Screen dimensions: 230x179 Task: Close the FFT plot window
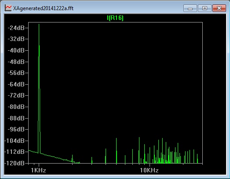coord(219,8)
